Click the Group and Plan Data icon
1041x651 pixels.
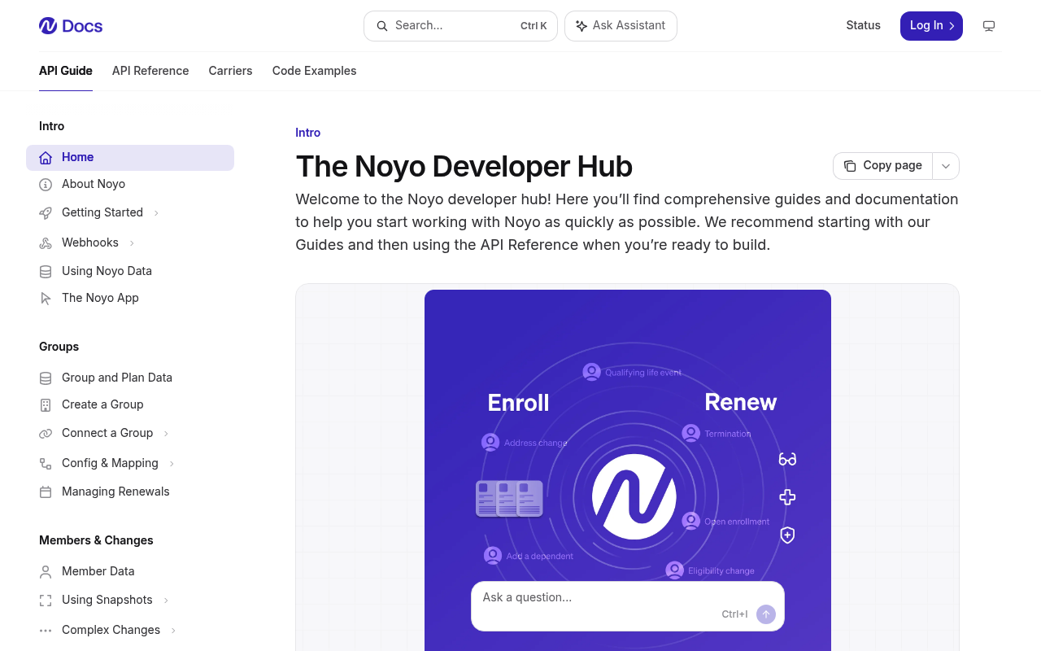point(46,378)
